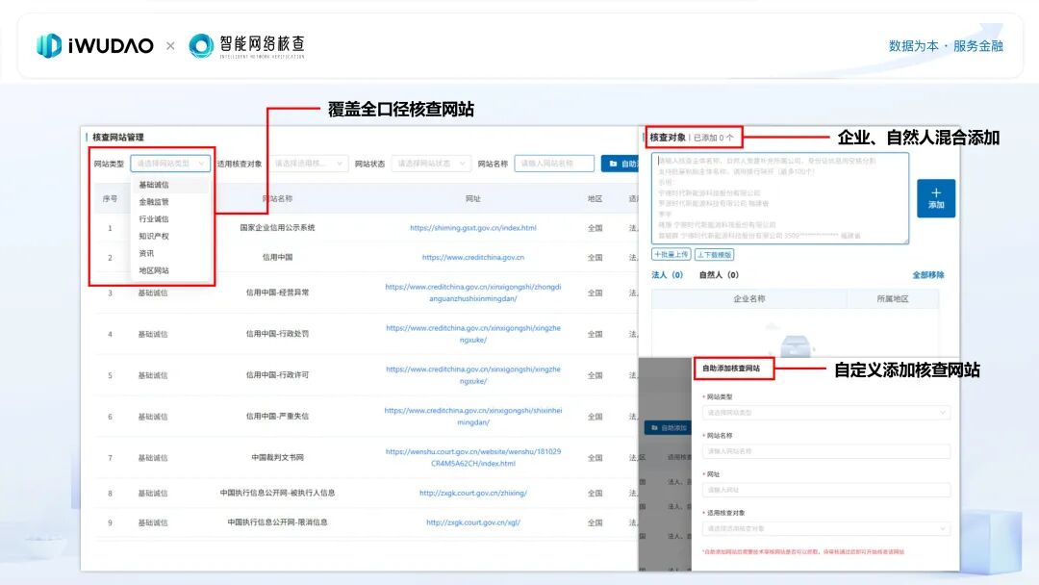Image resolution: width=1039 pixels, height=585 pixels.
Task: Click 中国执行信息公开网-被执行人信息 name cell
Action: click(x=278, y=494)
